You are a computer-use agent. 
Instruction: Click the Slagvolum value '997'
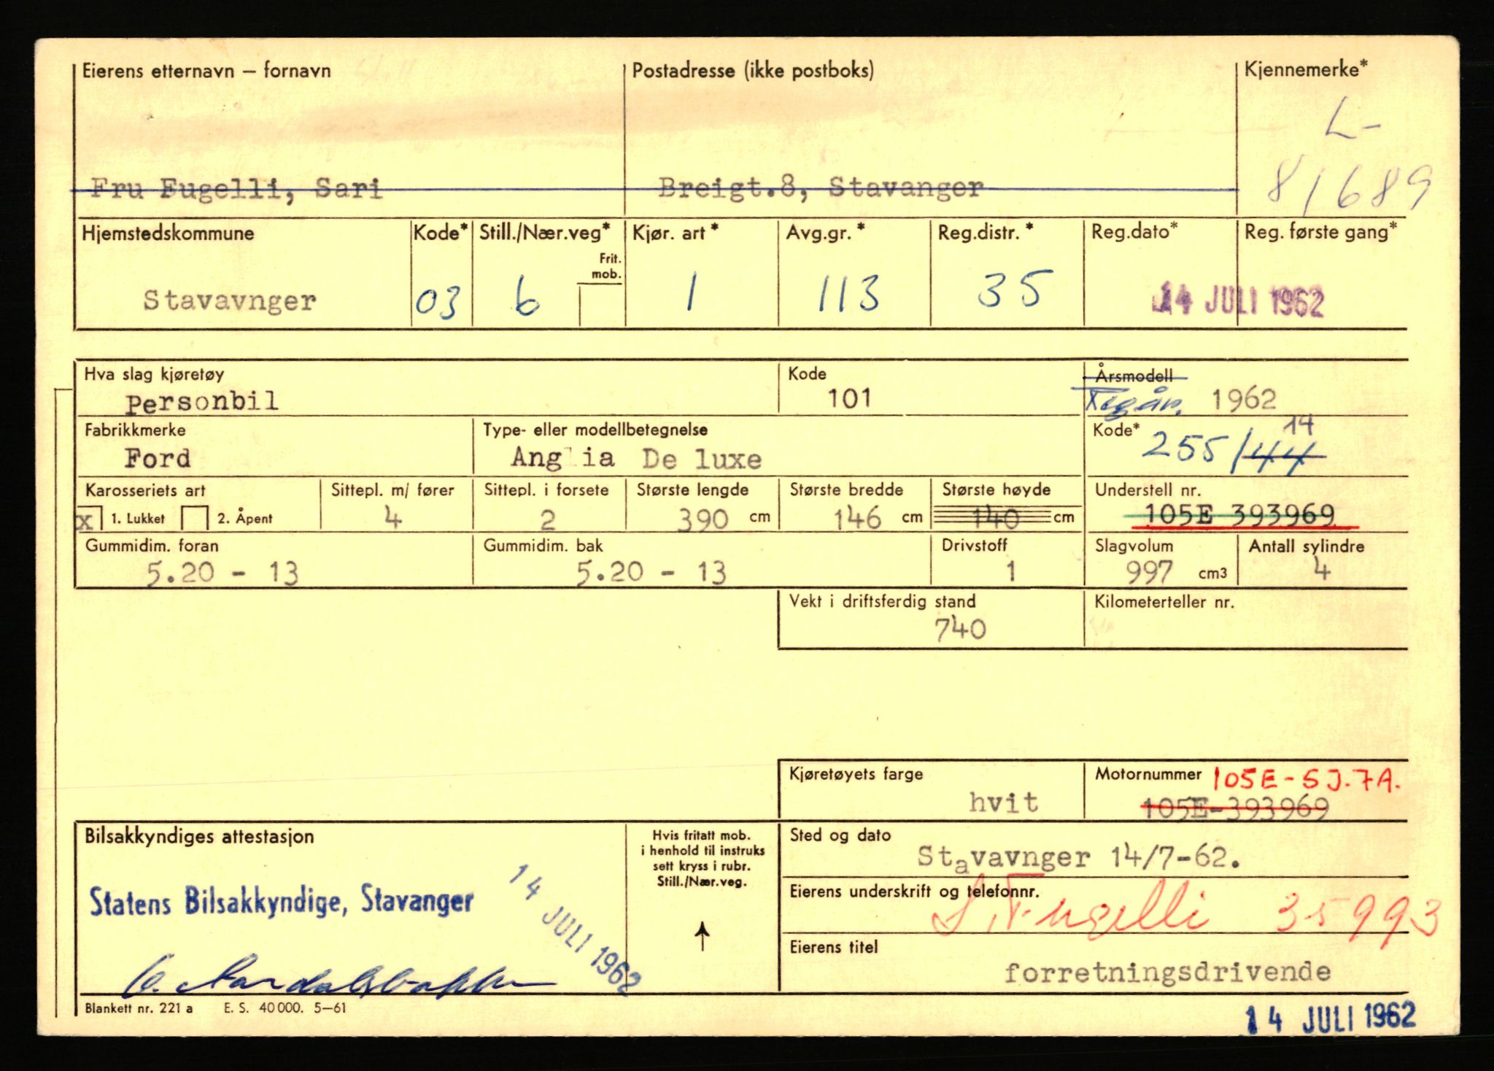1150,573
